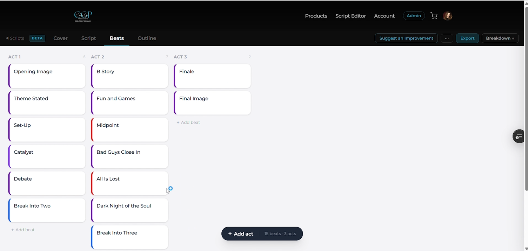Image resolution: width=528 pixels, height=251 pixels.
Task: Open the shopping cart
Action: click(434, 16)
